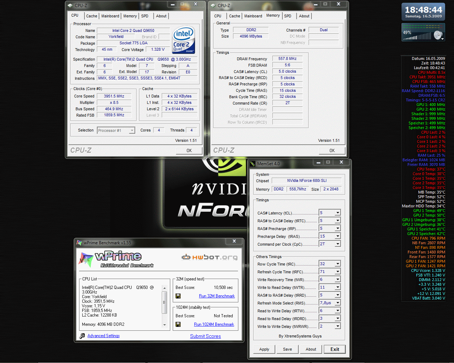Click the wrench icon beside Advanced Settings
454x363 pixels.
[82, 336]
